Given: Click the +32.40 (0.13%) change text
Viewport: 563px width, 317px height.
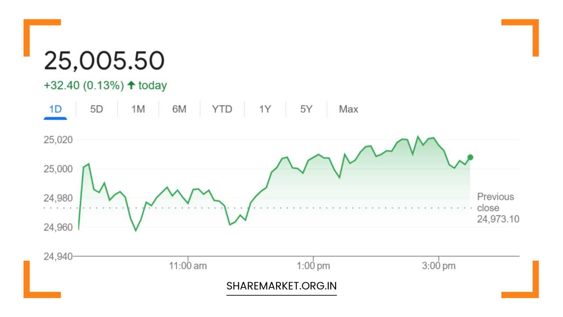Looking at the screenshot, I should click(x=84, y=85).
